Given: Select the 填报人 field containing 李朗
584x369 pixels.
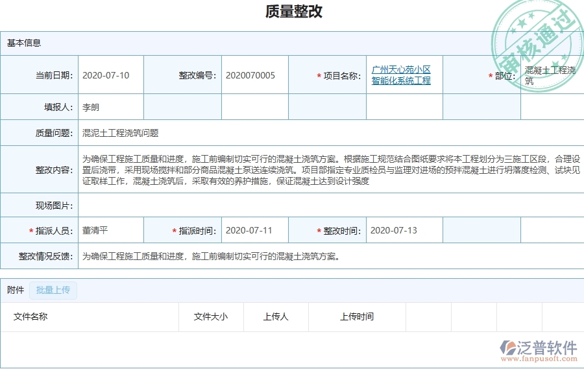Looking at the screenshot, I should (110, 108).
